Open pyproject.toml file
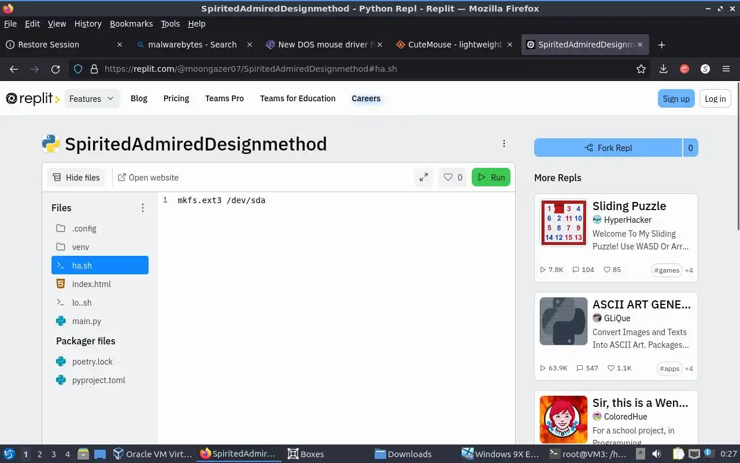 100,380
